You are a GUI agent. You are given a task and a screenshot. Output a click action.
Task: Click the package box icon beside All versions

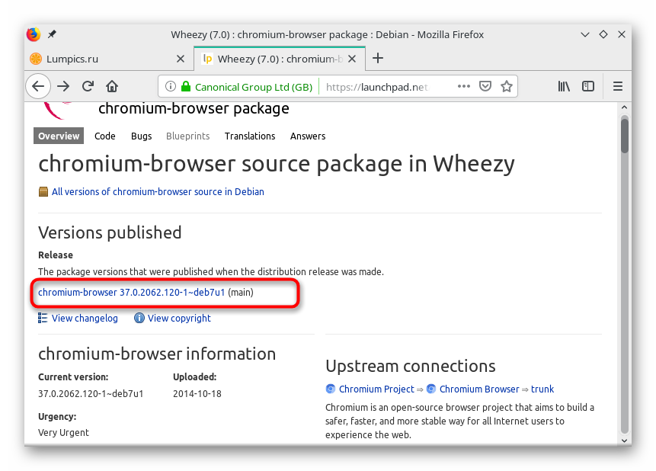click(43, 192)
